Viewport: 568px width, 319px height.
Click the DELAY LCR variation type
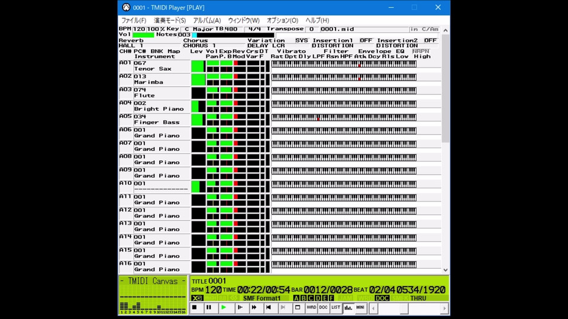coord(279,45)
